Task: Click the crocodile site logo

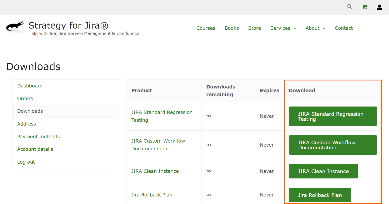Action: point(15,27)
